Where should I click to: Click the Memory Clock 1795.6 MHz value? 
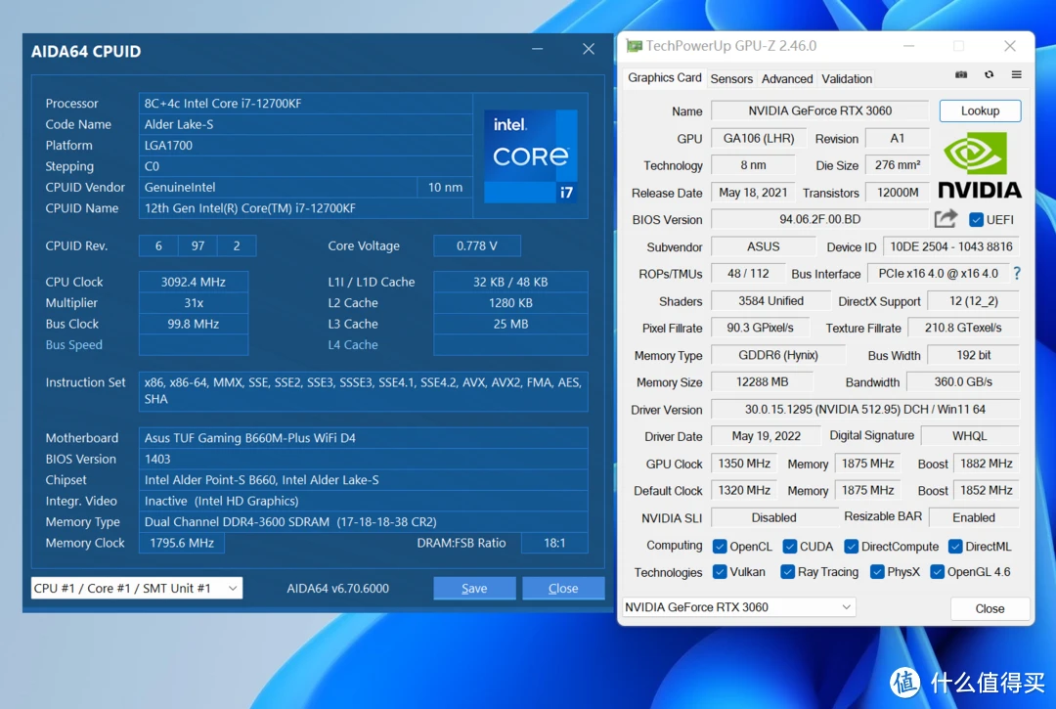pyautogui.click(x=182, y=543)
